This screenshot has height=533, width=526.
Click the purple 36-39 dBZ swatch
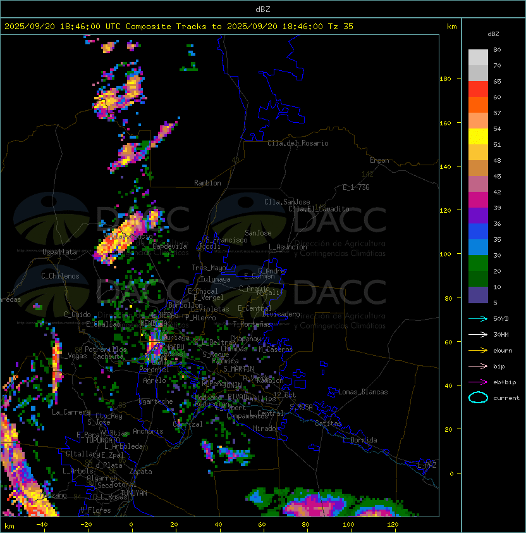point(478,215)
